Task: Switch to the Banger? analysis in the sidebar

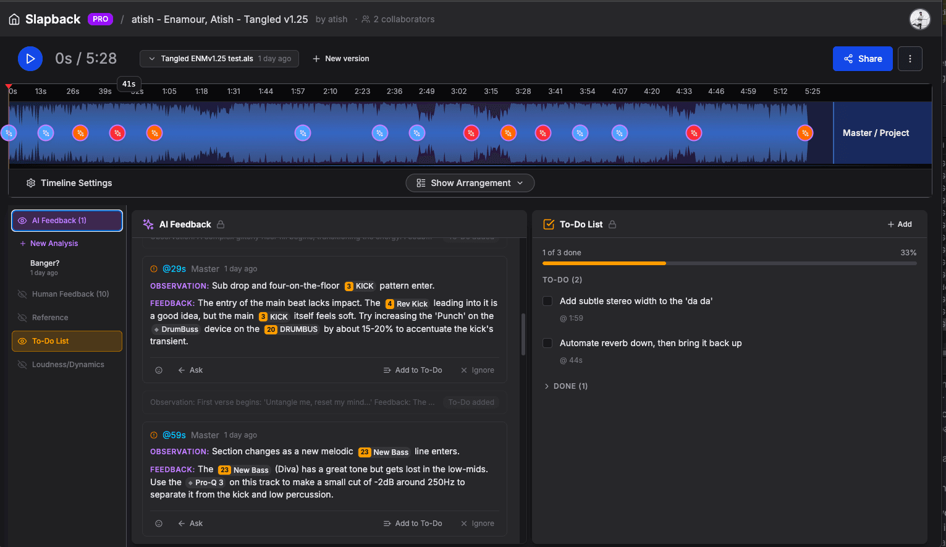Action: tap(44, 263)
